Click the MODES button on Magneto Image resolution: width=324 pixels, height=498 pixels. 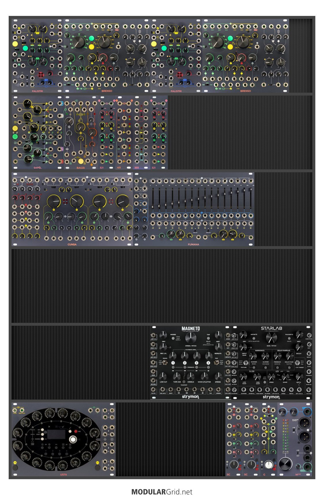click(x=173, y=338)
